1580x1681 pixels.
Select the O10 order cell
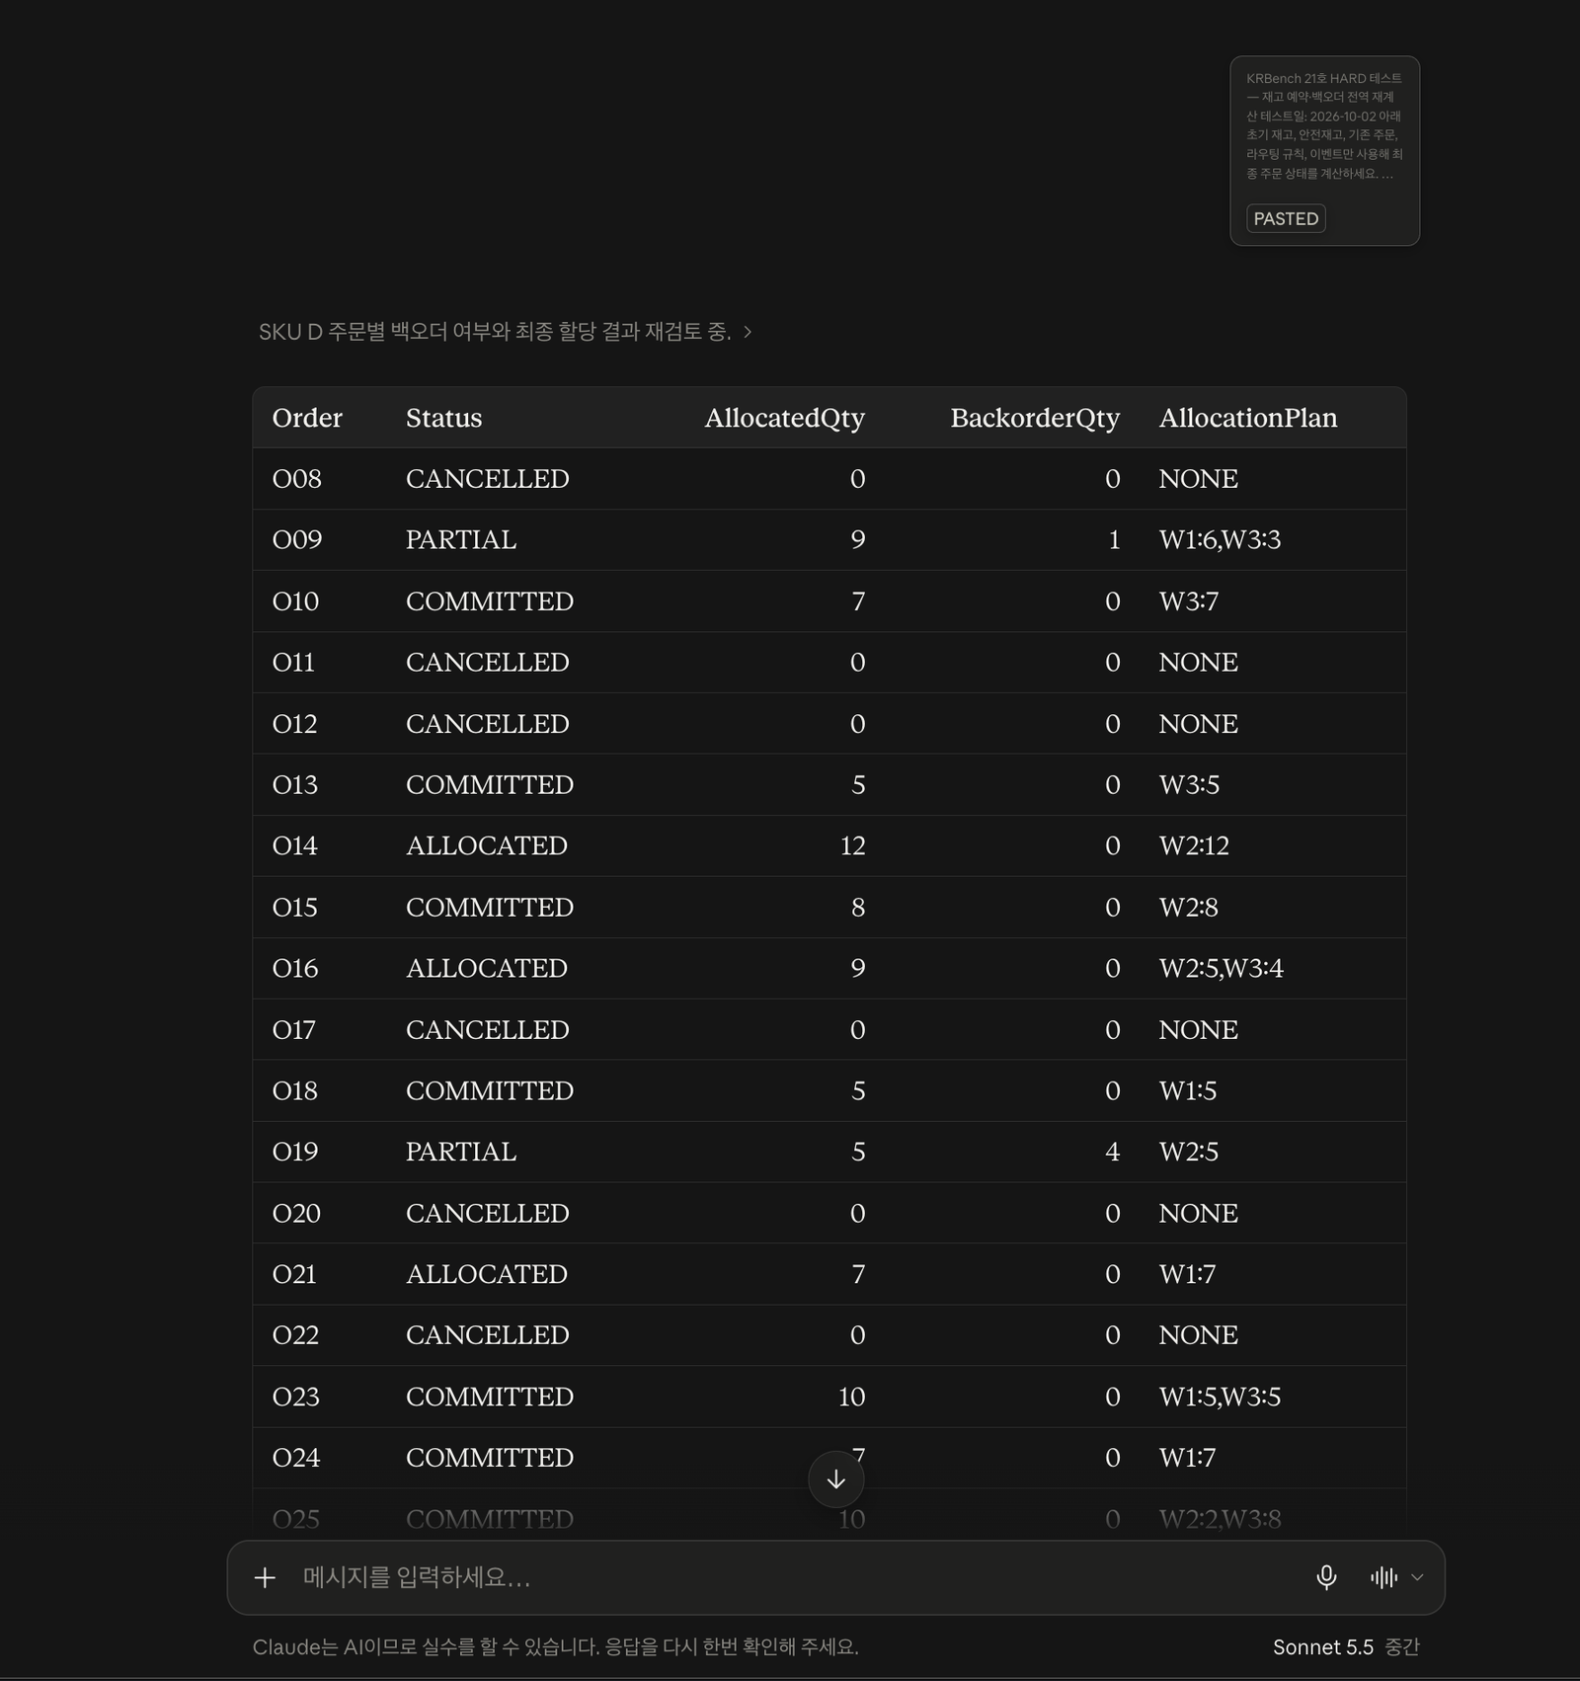click(295, 601)
